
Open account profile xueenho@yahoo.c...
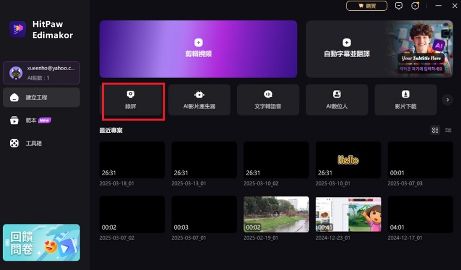tap(41, 73)
